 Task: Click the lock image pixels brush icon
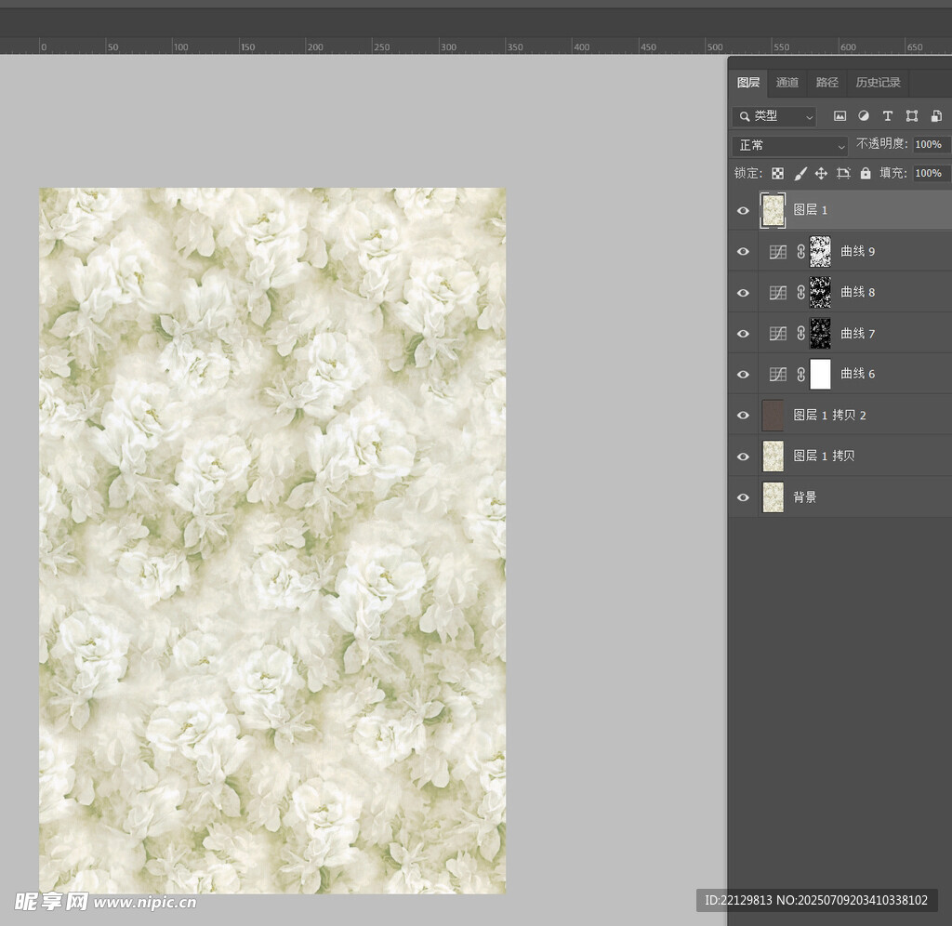(800, 173)
